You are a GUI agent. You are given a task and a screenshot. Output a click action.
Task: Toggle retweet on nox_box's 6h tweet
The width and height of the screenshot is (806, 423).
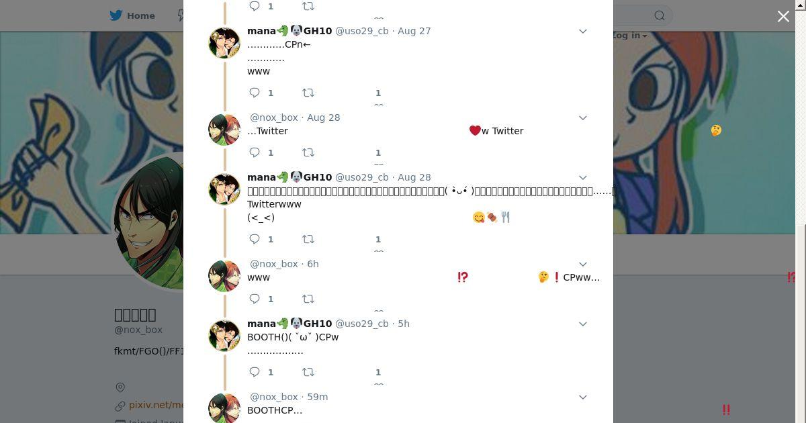(308, 299)
